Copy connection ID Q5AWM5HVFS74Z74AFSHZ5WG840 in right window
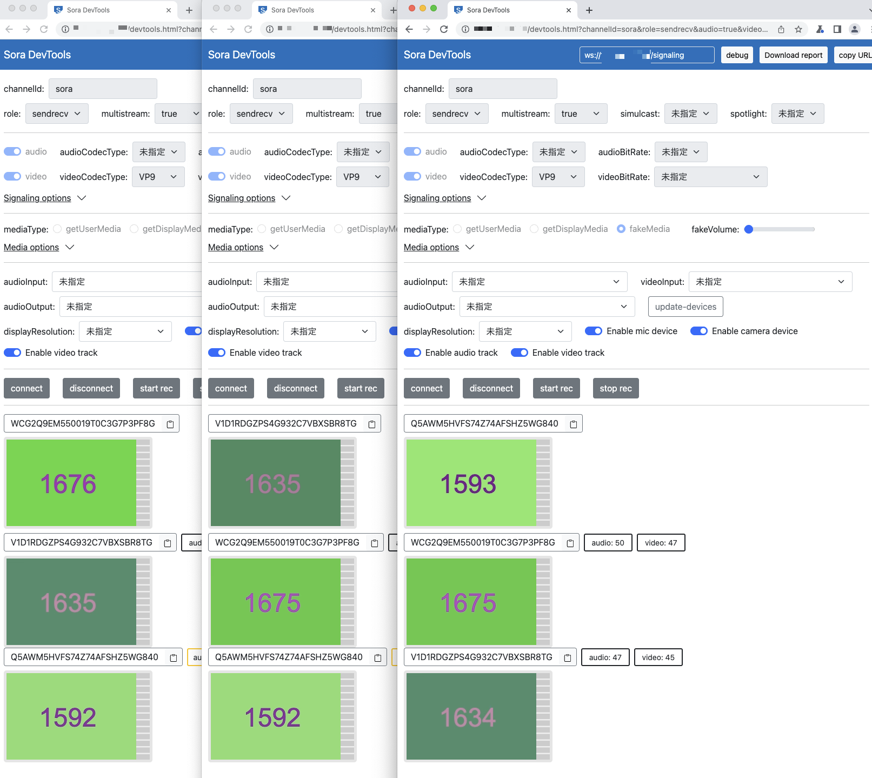 (574, 424)
